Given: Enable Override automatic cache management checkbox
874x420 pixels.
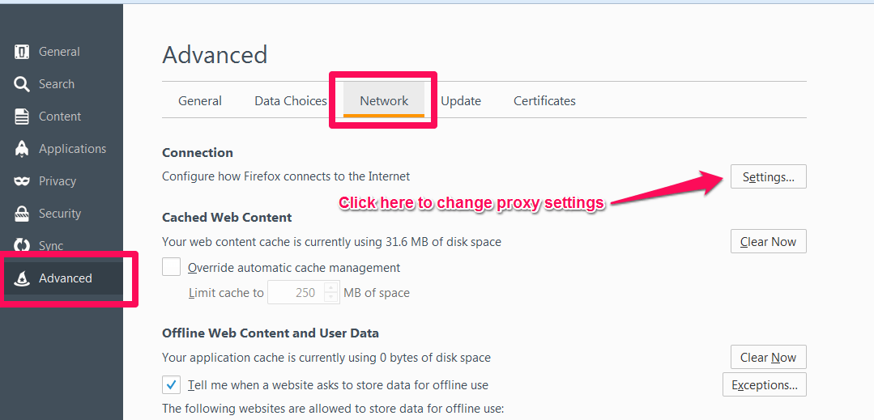Looking at the screenshot, I should point(171,267).
